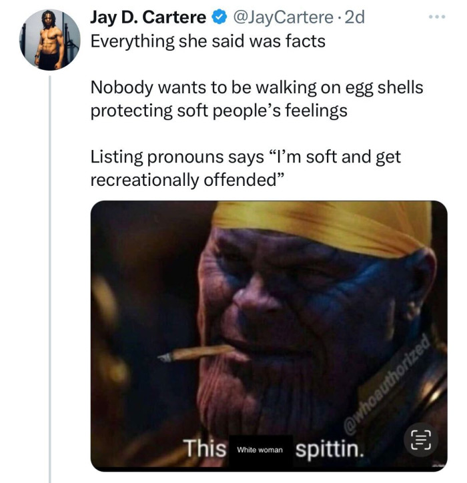Screen dimensions: 467x483
Task: Click the words "recreationally offended"
Action: click(x=187, y=180)
